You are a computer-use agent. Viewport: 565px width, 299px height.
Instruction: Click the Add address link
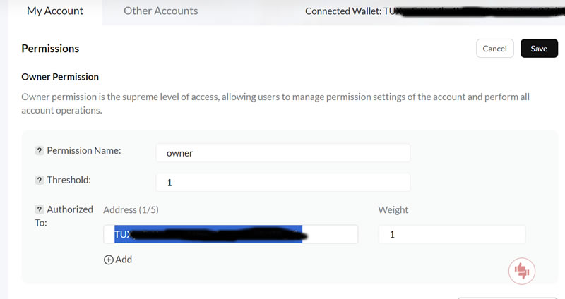click(x=118, y=260)
